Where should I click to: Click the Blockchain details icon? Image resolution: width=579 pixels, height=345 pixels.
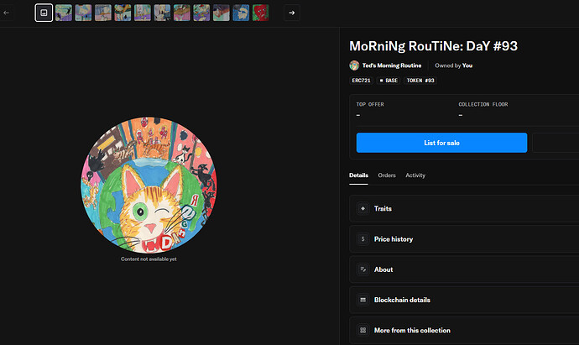363,300
